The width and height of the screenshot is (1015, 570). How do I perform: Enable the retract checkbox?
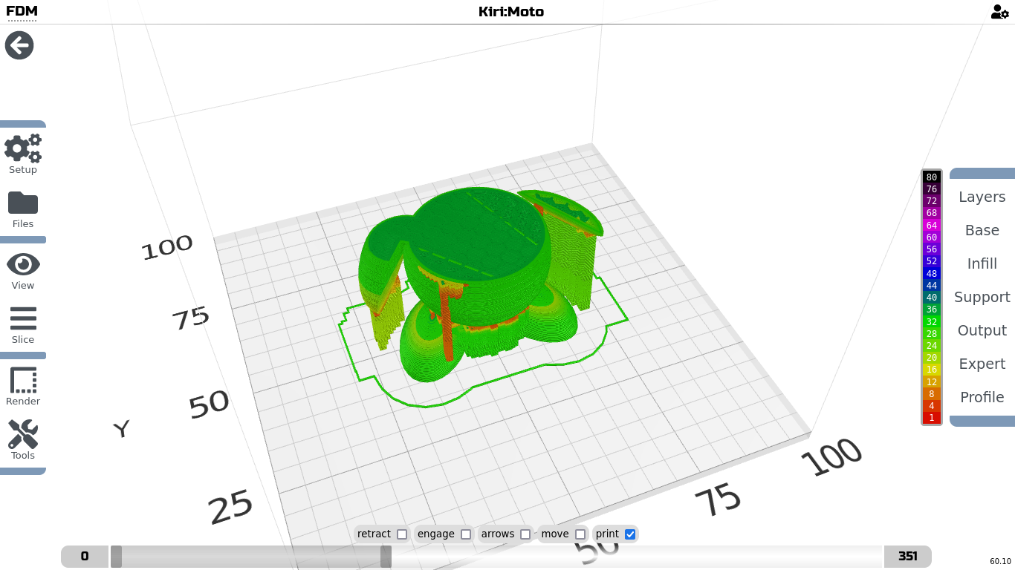[402, 534]
